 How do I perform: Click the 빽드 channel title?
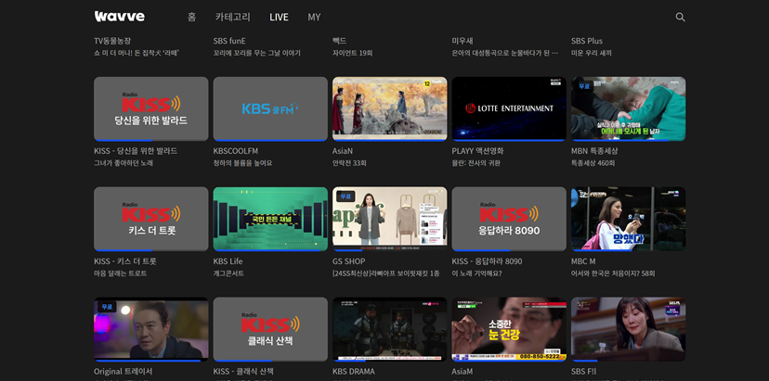point(339,41)
